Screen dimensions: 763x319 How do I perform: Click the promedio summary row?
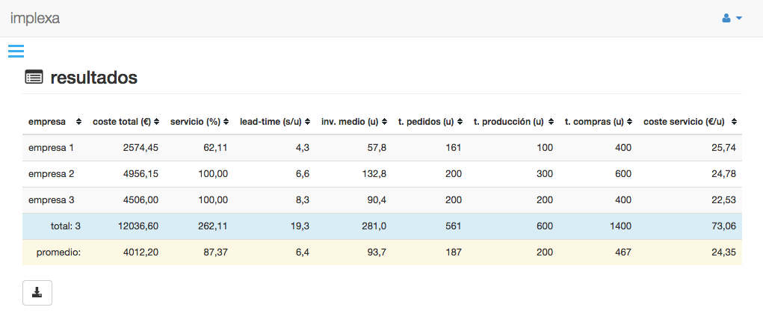click(x=382, y=253)
